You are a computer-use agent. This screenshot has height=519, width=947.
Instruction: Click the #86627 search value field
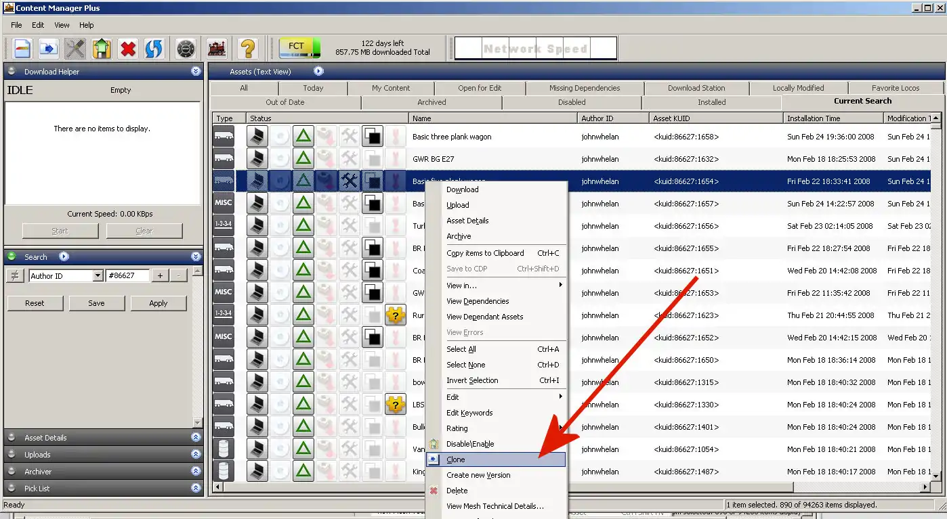pos(127,275)
